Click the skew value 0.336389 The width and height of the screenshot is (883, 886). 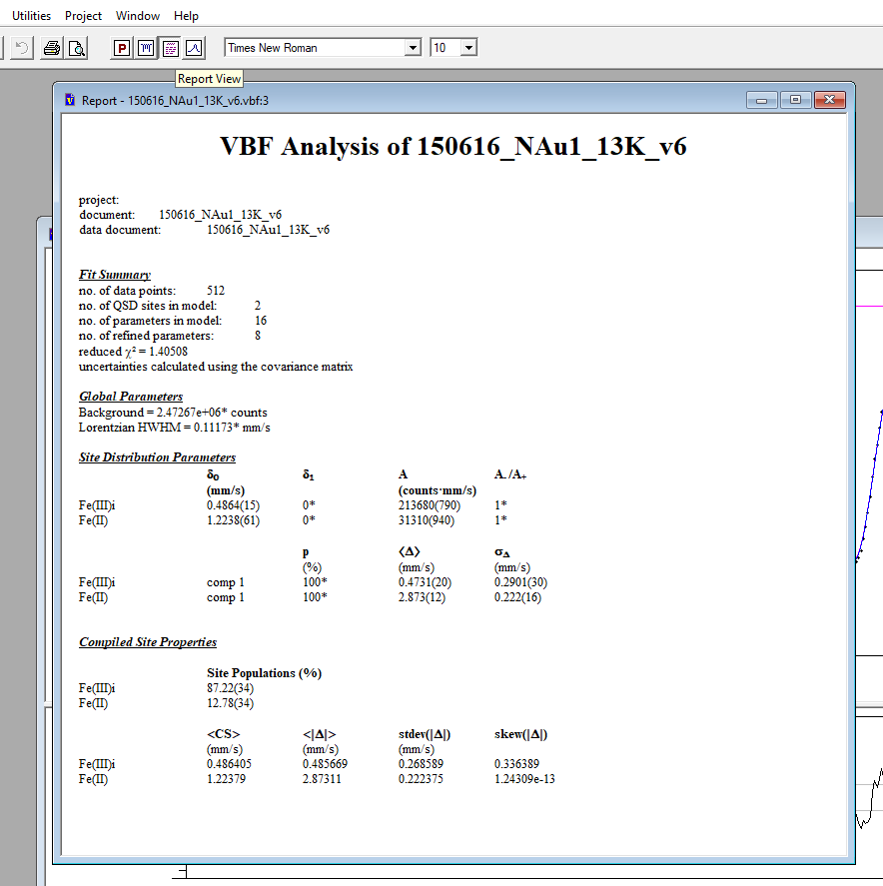516,764
